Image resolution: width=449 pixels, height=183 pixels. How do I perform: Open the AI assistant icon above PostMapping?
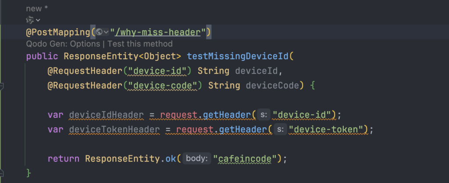click(x=30, y=20)
